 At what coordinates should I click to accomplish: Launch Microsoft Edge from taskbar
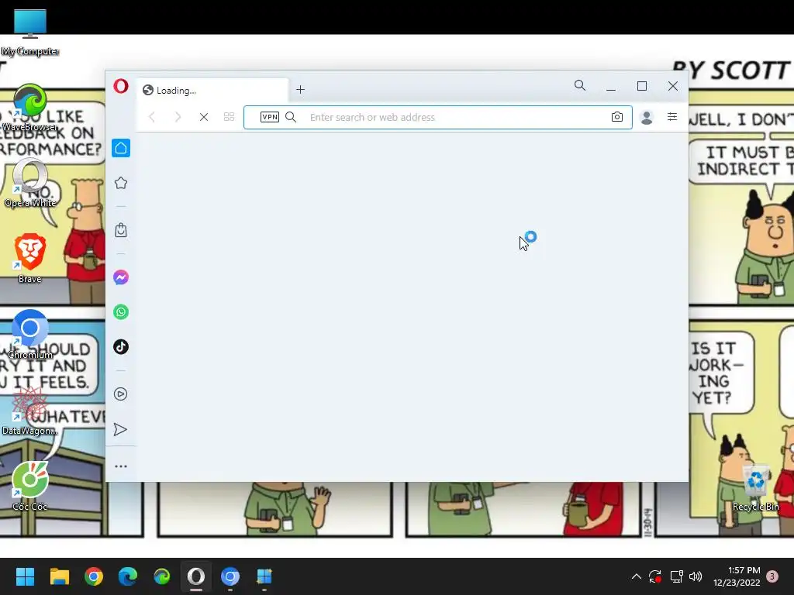[x=128, y=576]
